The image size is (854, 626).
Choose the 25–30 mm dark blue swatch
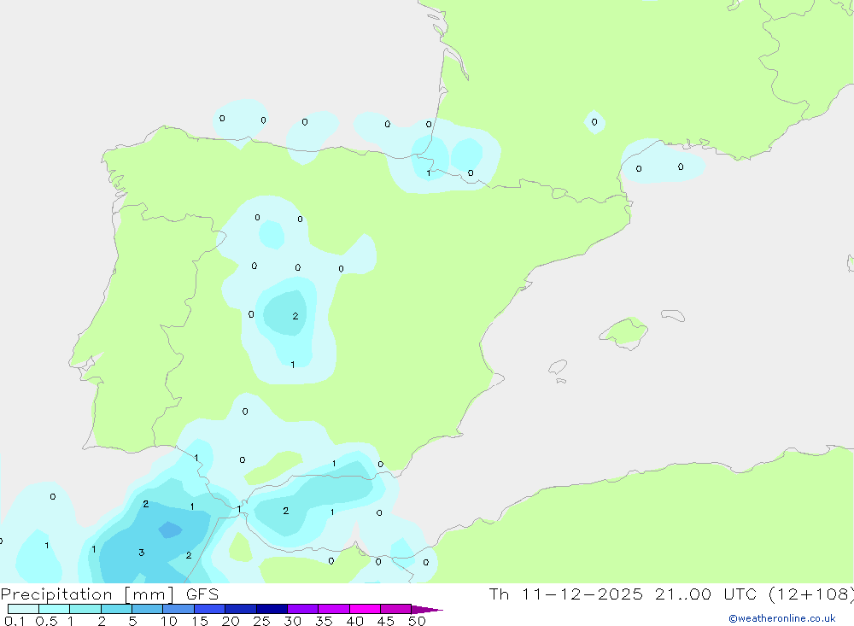tap(272, 609)
